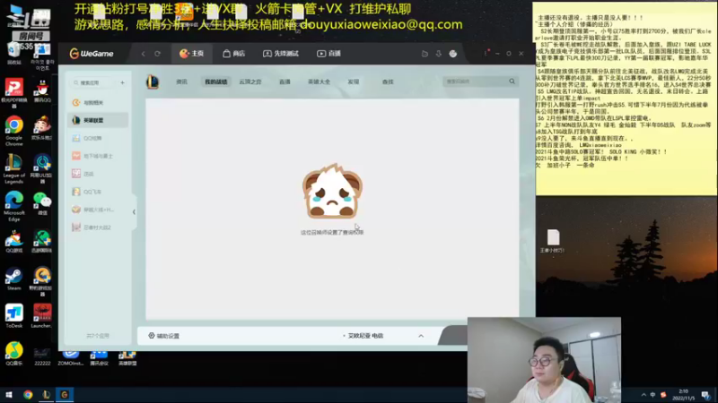Open 辅助设置 at the bottom bar
This screenshot has width=718, height=403.
[x=164, y=336]
